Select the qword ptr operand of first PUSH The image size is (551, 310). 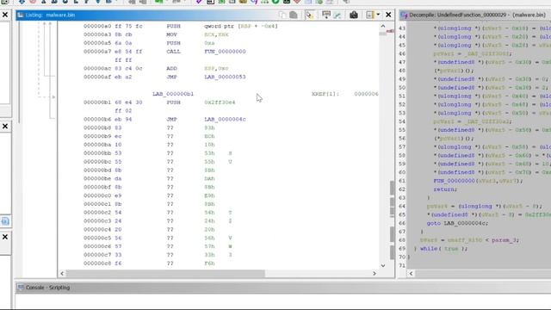click(241, 26)
